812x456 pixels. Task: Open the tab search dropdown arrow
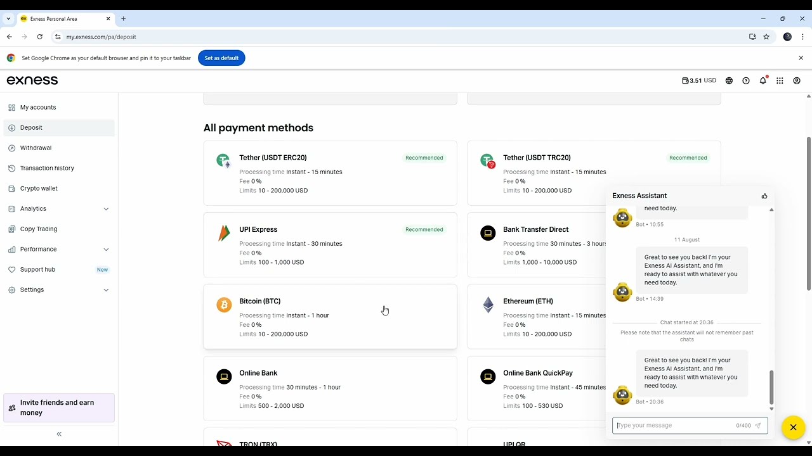[x=8, y=19]
